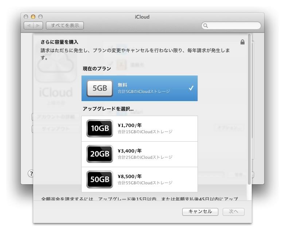Screen dimensions: 285x227
Task: Click the さらに容量を購入 heading
Action: tap(59, 42)
